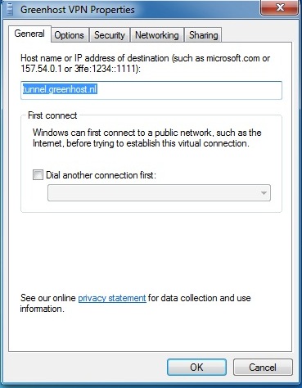Click the Cancel button
The width and height of the screenshot is (302, 388).
pyautogui.click(x=263, y=367)
